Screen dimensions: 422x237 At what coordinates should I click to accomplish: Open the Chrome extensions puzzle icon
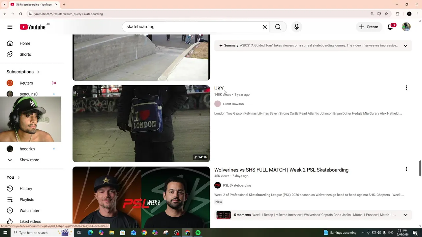397,14
